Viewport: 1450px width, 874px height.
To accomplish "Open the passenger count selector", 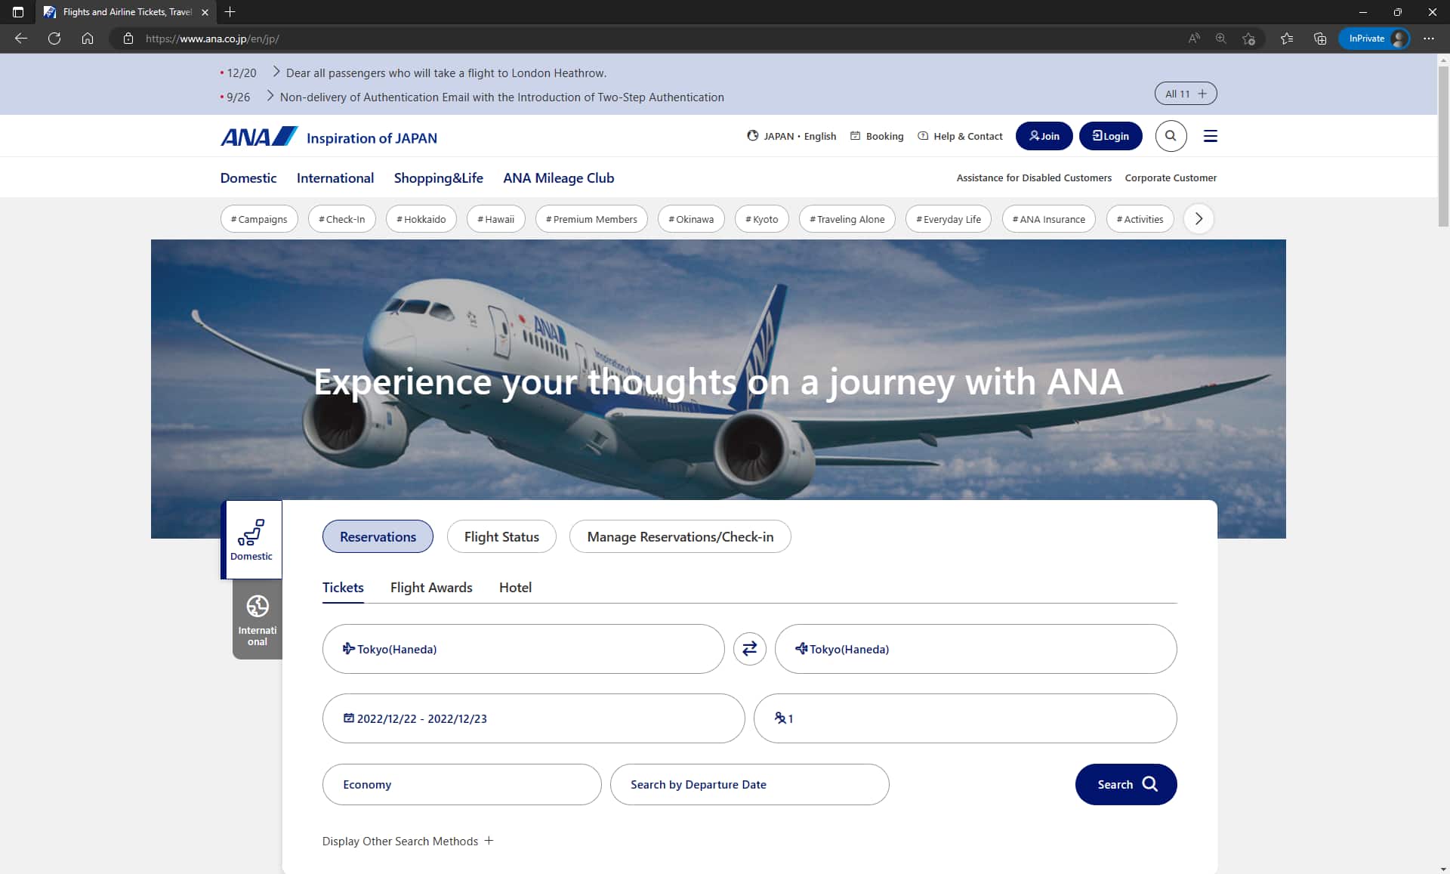I will point(965,718).
